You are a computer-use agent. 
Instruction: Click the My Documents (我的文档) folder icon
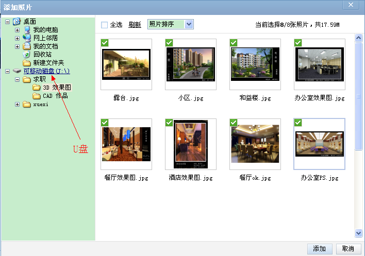coord(27,46)
